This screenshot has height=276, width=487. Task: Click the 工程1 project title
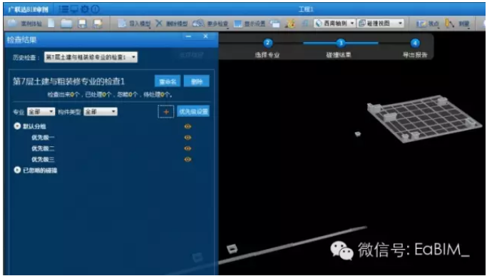[x=306, y=10]
